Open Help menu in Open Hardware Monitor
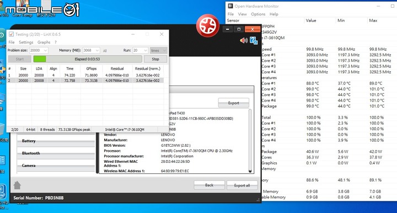Viewport: 397px width, 213px height. pyautogui.click(x=273, y=14)
